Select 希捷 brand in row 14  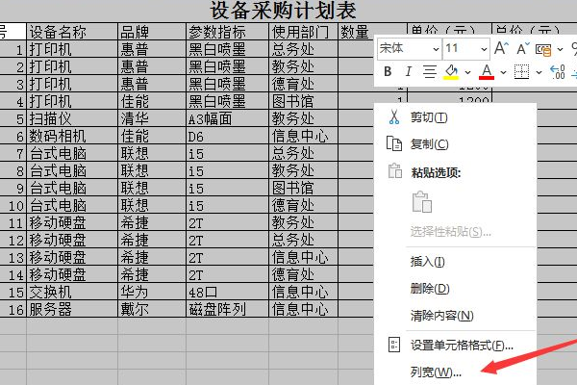[152, 275]
